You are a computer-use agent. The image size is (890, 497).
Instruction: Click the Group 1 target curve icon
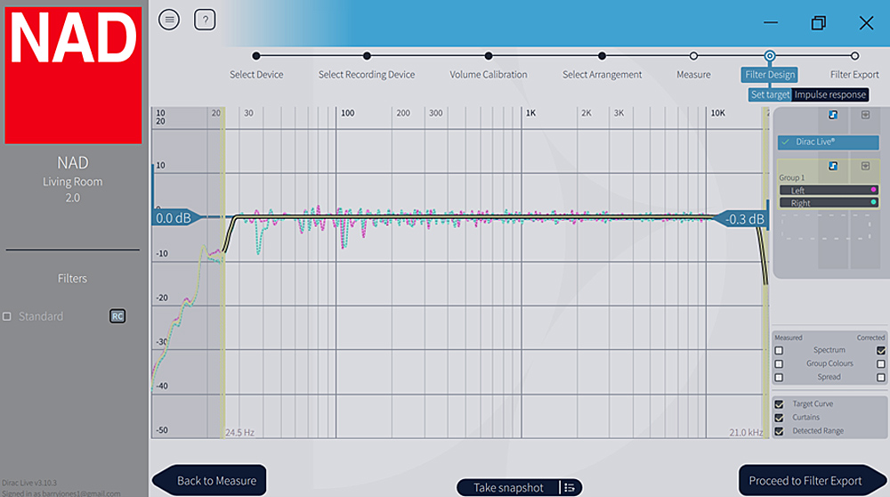click(833, 166)
